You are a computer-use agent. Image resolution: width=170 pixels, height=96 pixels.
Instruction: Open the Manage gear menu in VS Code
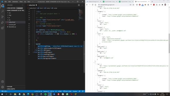2,87
